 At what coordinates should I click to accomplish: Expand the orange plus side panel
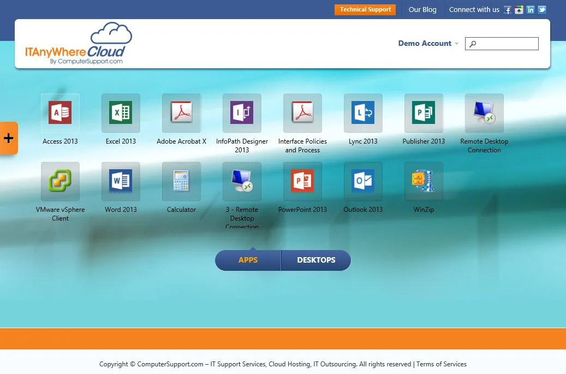pos(9,138)
